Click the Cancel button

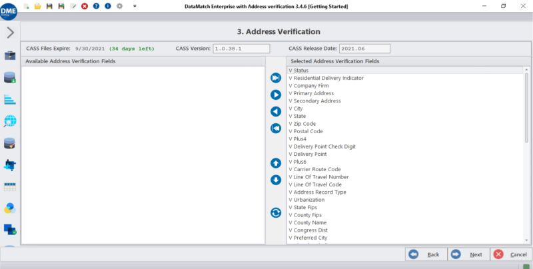point(510,254)
